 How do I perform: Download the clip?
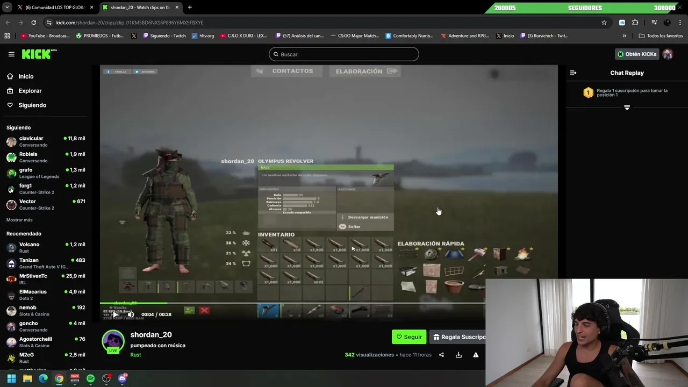pyautogui.click(x=458, y=355)
